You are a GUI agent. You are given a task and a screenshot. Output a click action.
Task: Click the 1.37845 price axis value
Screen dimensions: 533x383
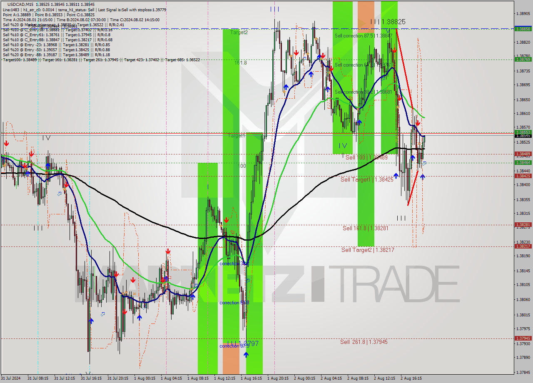(x=523, y=372)
